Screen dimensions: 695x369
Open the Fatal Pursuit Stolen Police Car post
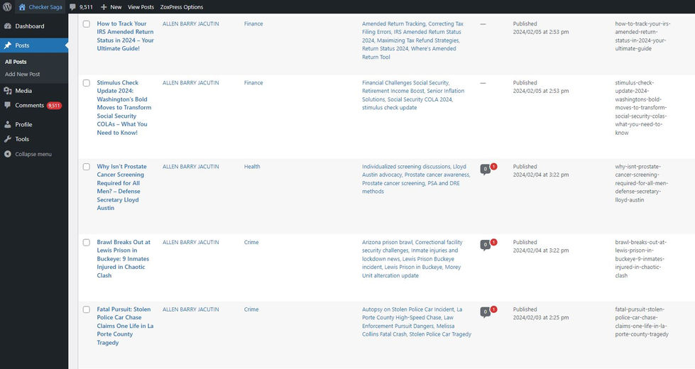125,326
